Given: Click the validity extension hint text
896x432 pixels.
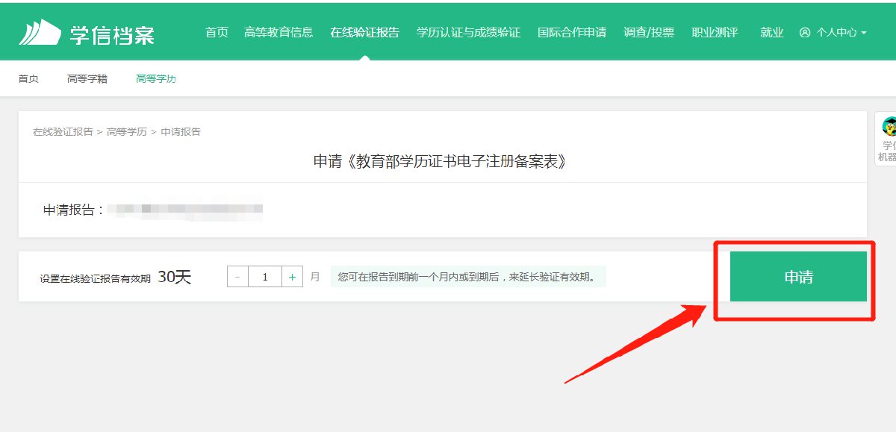Looking at the screenshot, I should click(x=467, y=277).
